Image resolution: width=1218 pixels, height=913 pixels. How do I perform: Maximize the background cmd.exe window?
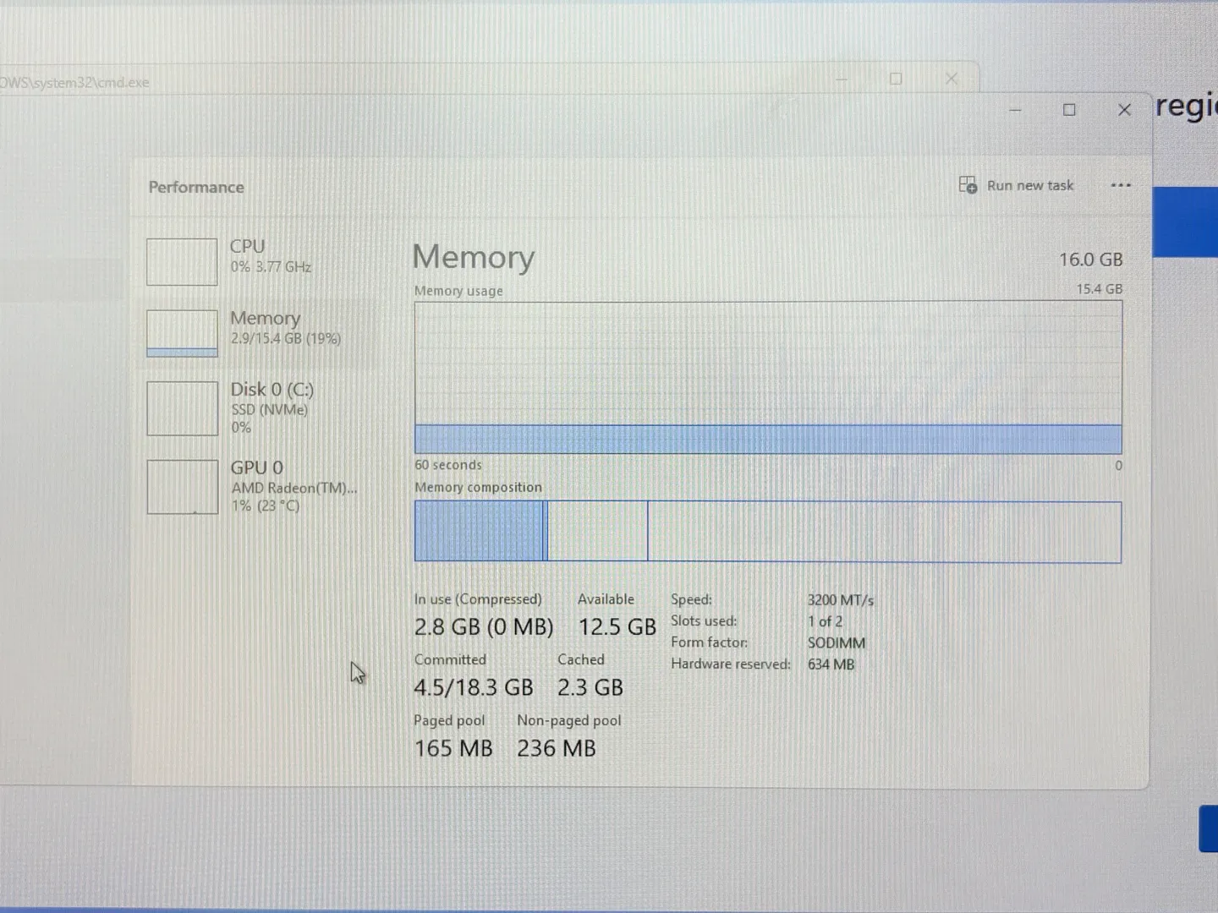[896, 79]
